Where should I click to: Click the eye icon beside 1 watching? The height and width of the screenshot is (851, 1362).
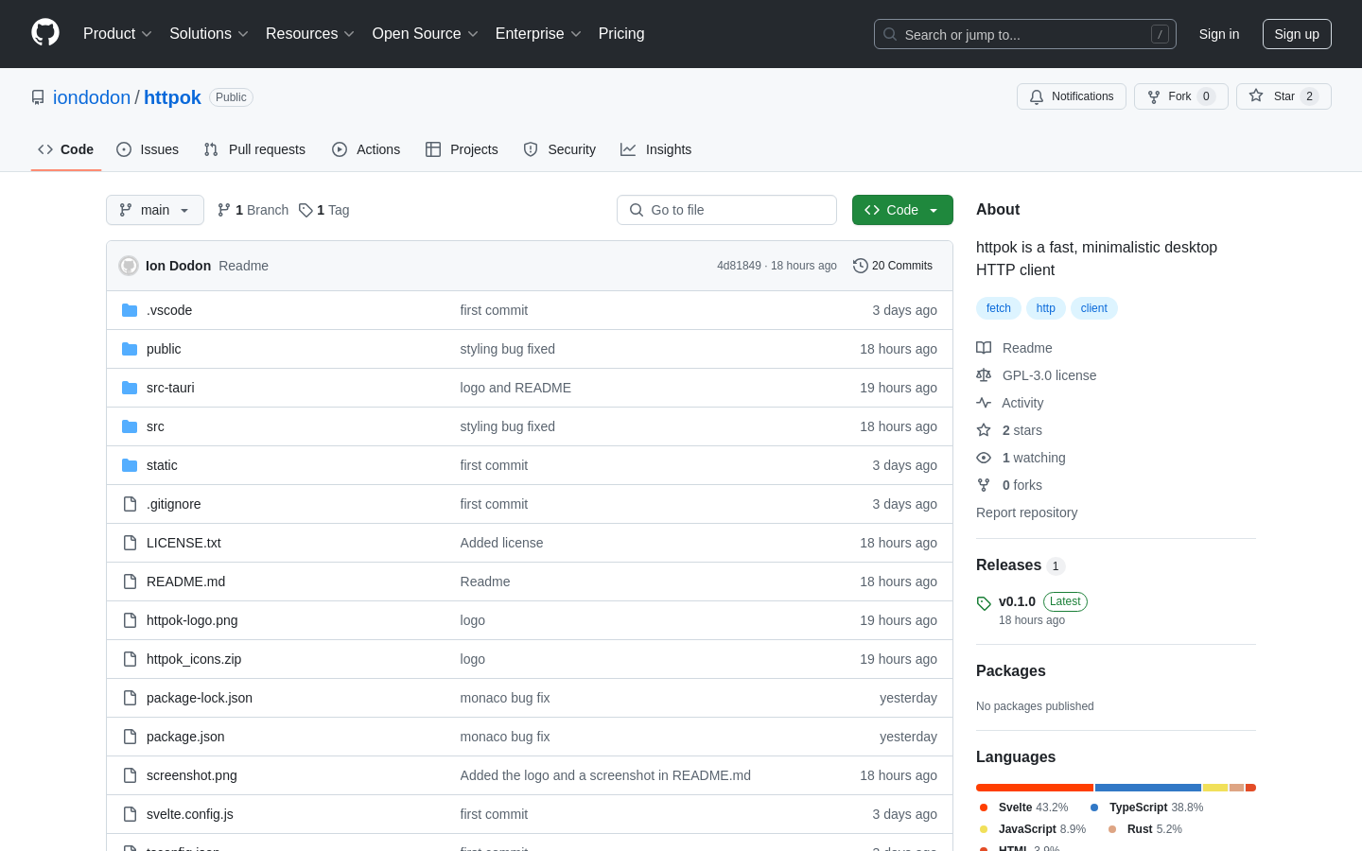click(984, 458)
